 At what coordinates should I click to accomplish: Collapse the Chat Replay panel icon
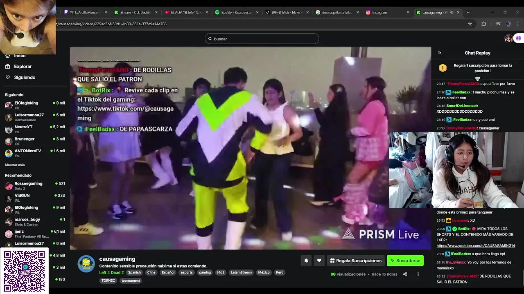439,53
